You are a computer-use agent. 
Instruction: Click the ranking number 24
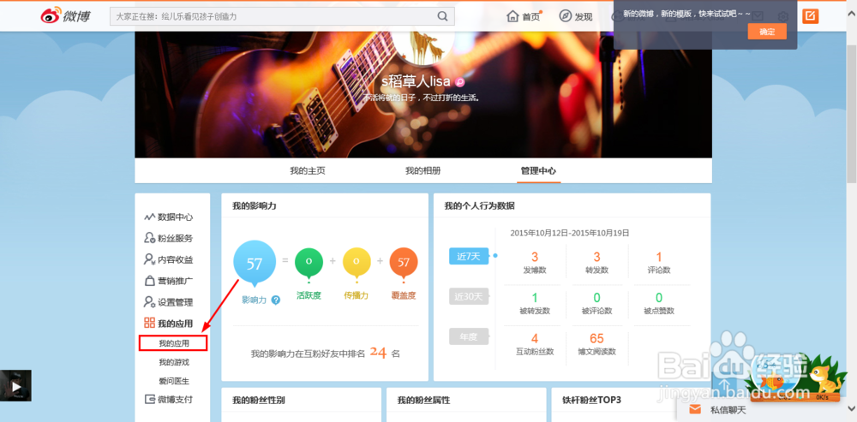click(x=378, y=353)
